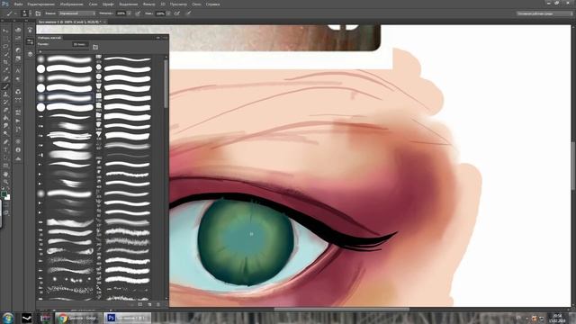
Task: Open the workspace switcher dropdown
Action: point(544,13)
